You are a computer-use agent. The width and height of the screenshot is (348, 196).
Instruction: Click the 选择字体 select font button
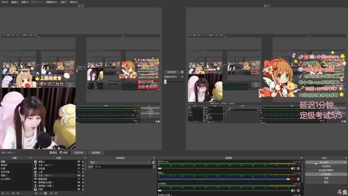point(79,153)
